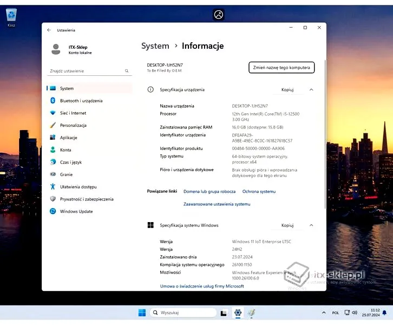Click the POL language indicator

coord(336,313)
